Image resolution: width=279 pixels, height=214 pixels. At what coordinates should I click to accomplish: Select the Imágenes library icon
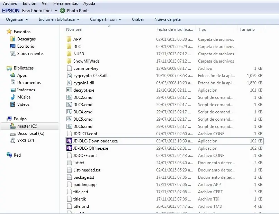pos(13,90)
